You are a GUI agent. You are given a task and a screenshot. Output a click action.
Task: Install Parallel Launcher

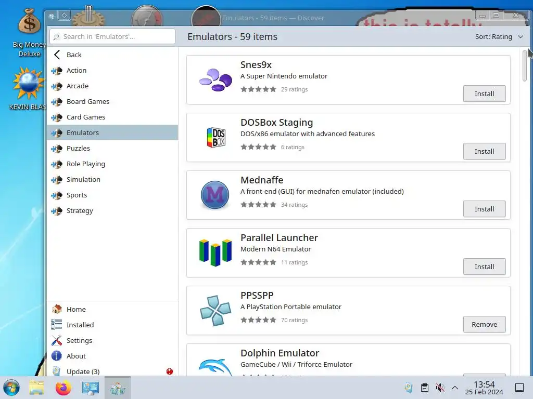coord(485,267)
